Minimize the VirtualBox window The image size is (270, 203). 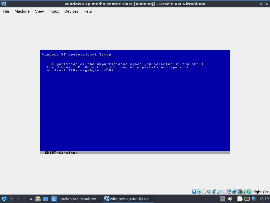click(x=255, y=4)
